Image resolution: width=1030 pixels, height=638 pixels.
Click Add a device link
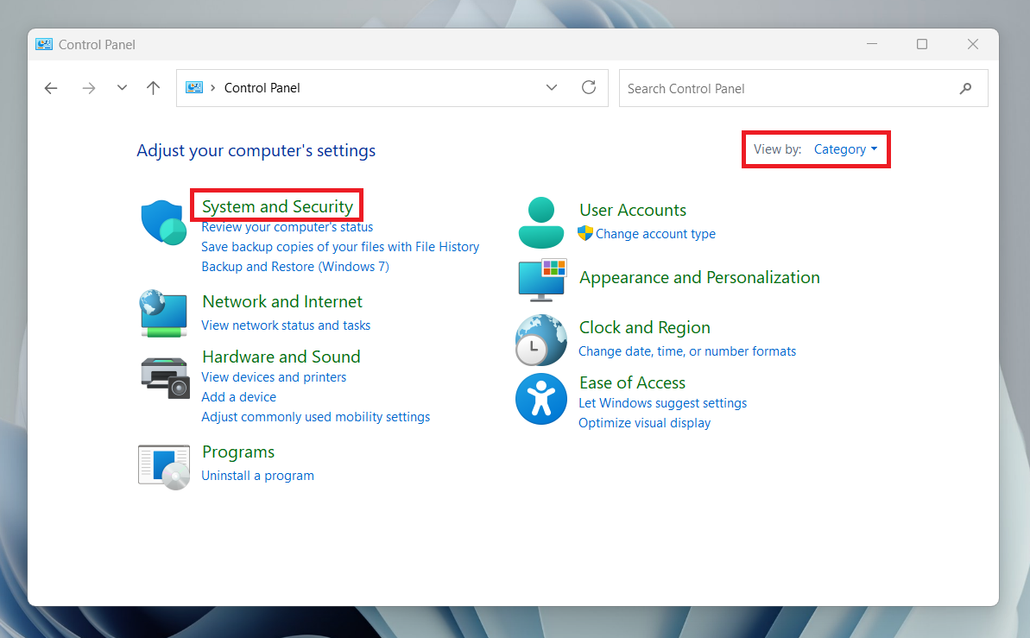238,397
